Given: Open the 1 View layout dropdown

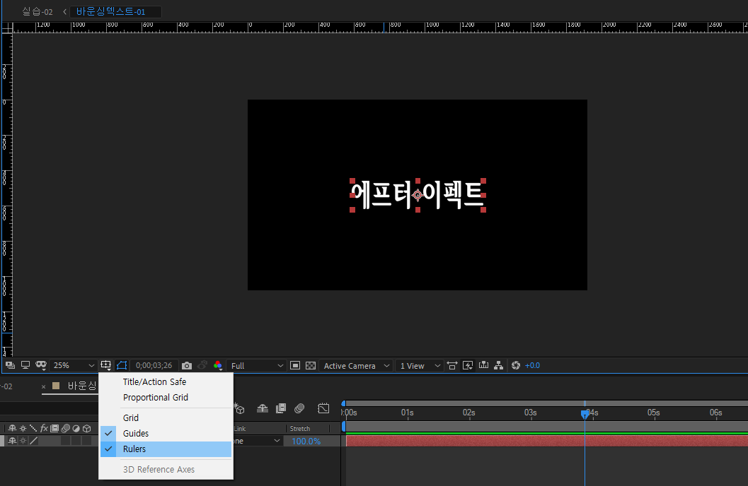Looking at the screenshot, I should click(x=420, y=366).
